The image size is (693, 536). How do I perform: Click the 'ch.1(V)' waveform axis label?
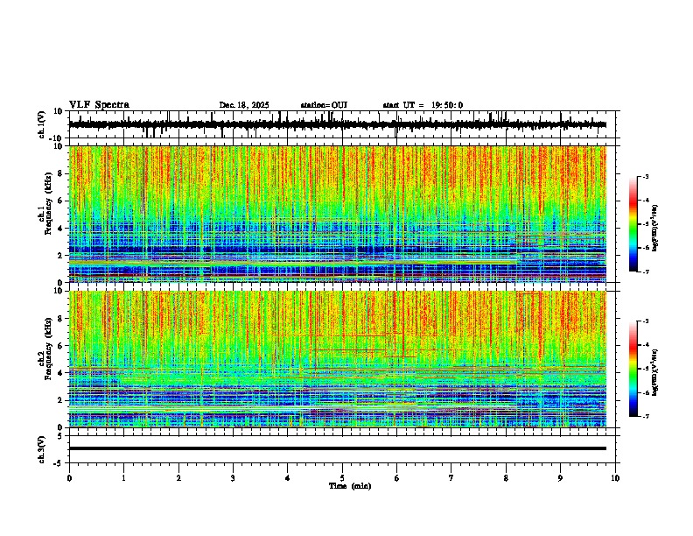coord(42,124)
